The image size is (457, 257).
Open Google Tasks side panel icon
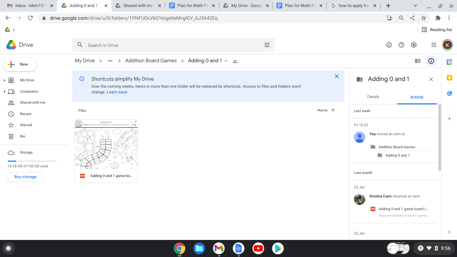(x=449, y=94)
